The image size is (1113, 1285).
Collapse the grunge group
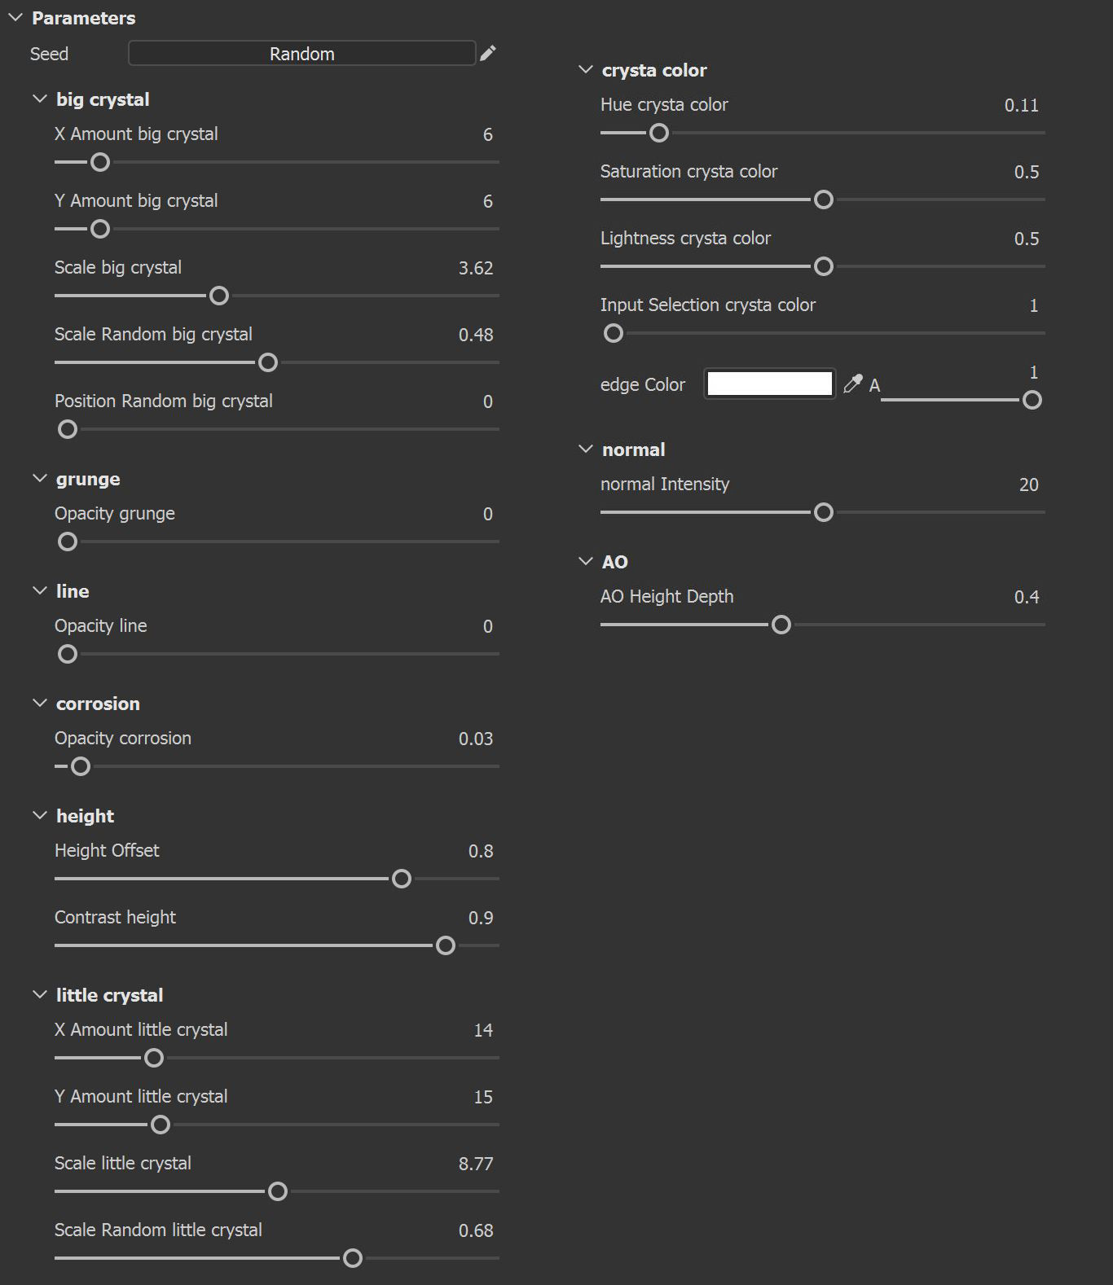point(40,479)
